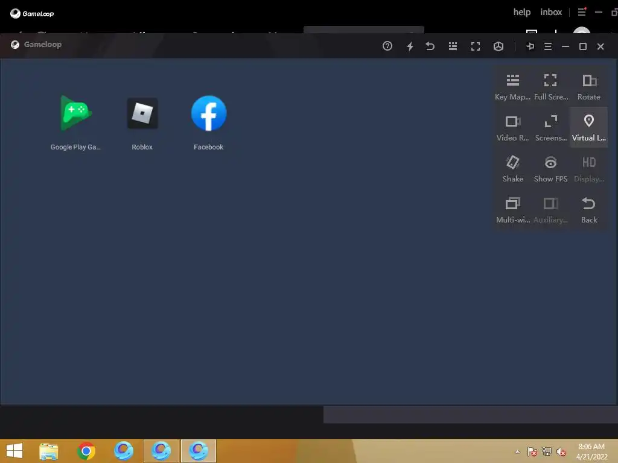Rotate the emulator screen

point(589,87)
